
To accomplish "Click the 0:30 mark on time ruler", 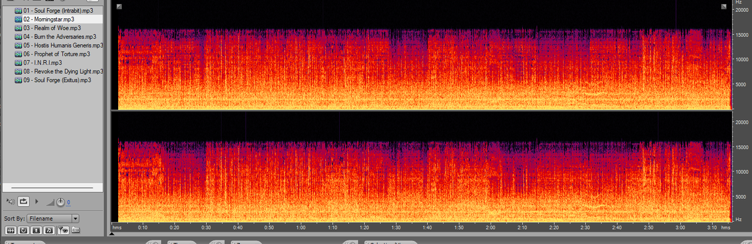I will pos(206,228).
